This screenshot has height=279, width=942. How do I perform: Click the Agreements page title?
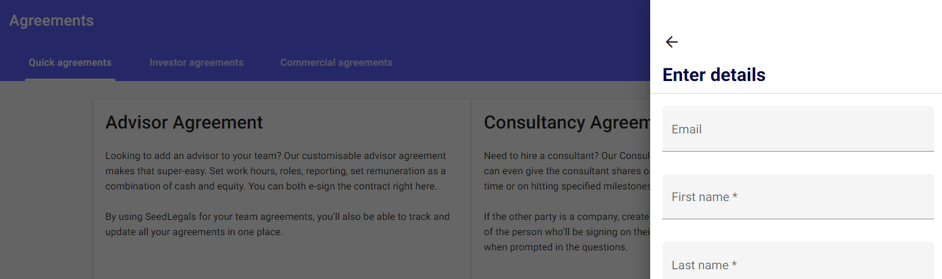(52, 21)
